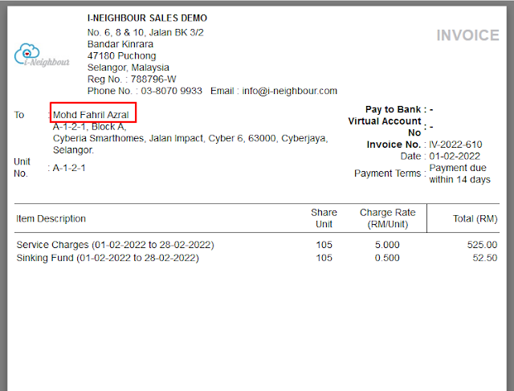Click the Sinking Fund item description

tap(108, 258)
